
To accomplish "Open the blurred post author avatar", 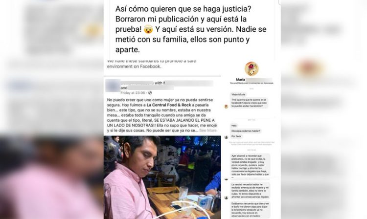I will pyautogui.click(x=113, y=86).
